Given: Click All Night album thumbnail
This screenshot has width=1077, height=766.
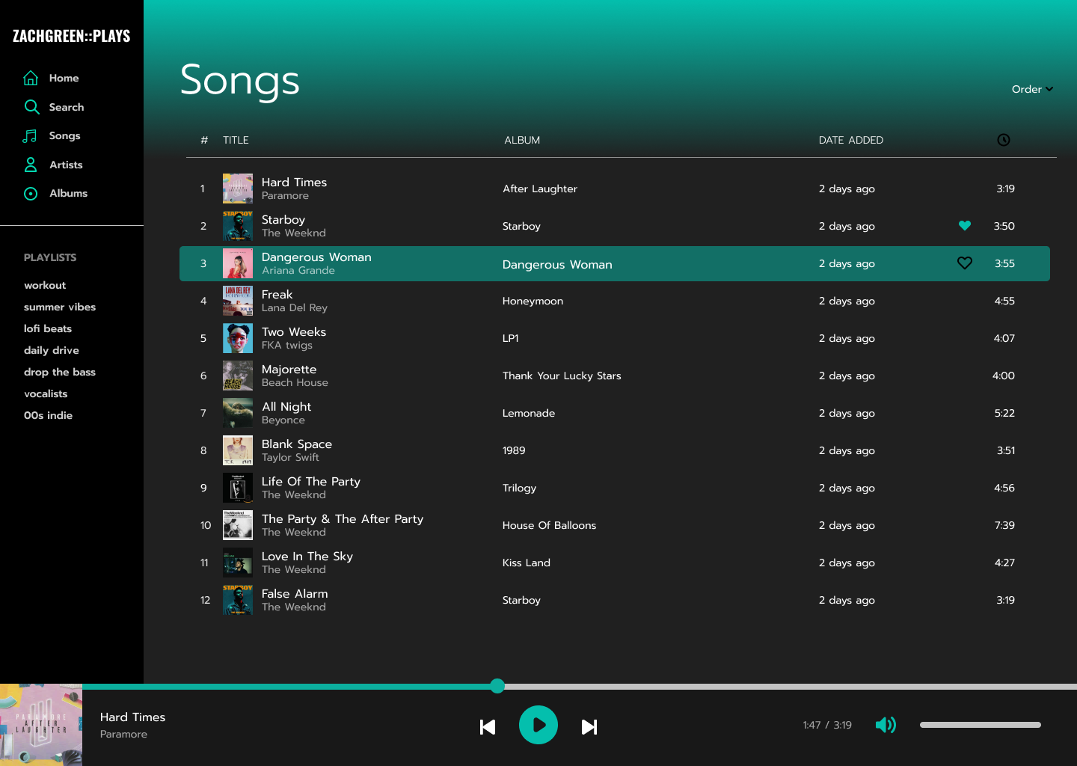Looking at the screenshot, I should [238, 413].
